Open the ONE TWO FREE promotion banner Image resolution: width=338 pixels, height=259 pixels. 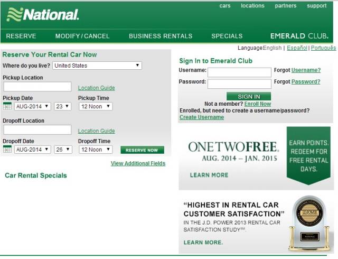(256, 158)
